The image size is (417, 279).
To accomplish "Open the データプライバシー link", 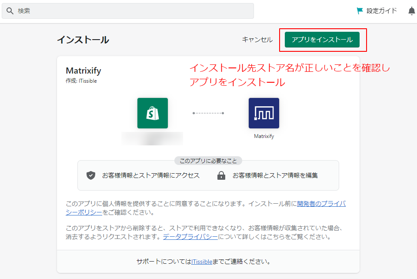I will [x=190, y=237].
